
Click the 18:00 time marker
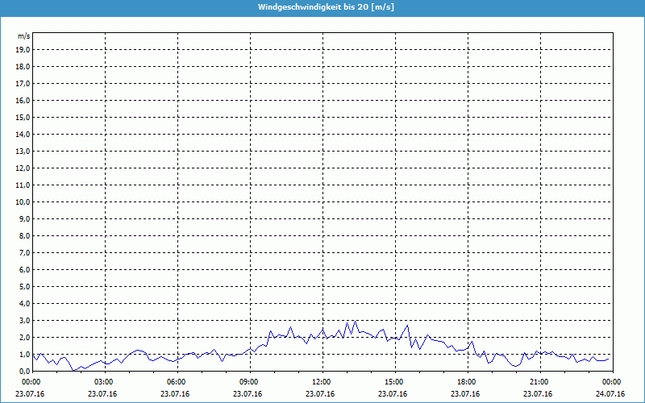coord(465,382)
